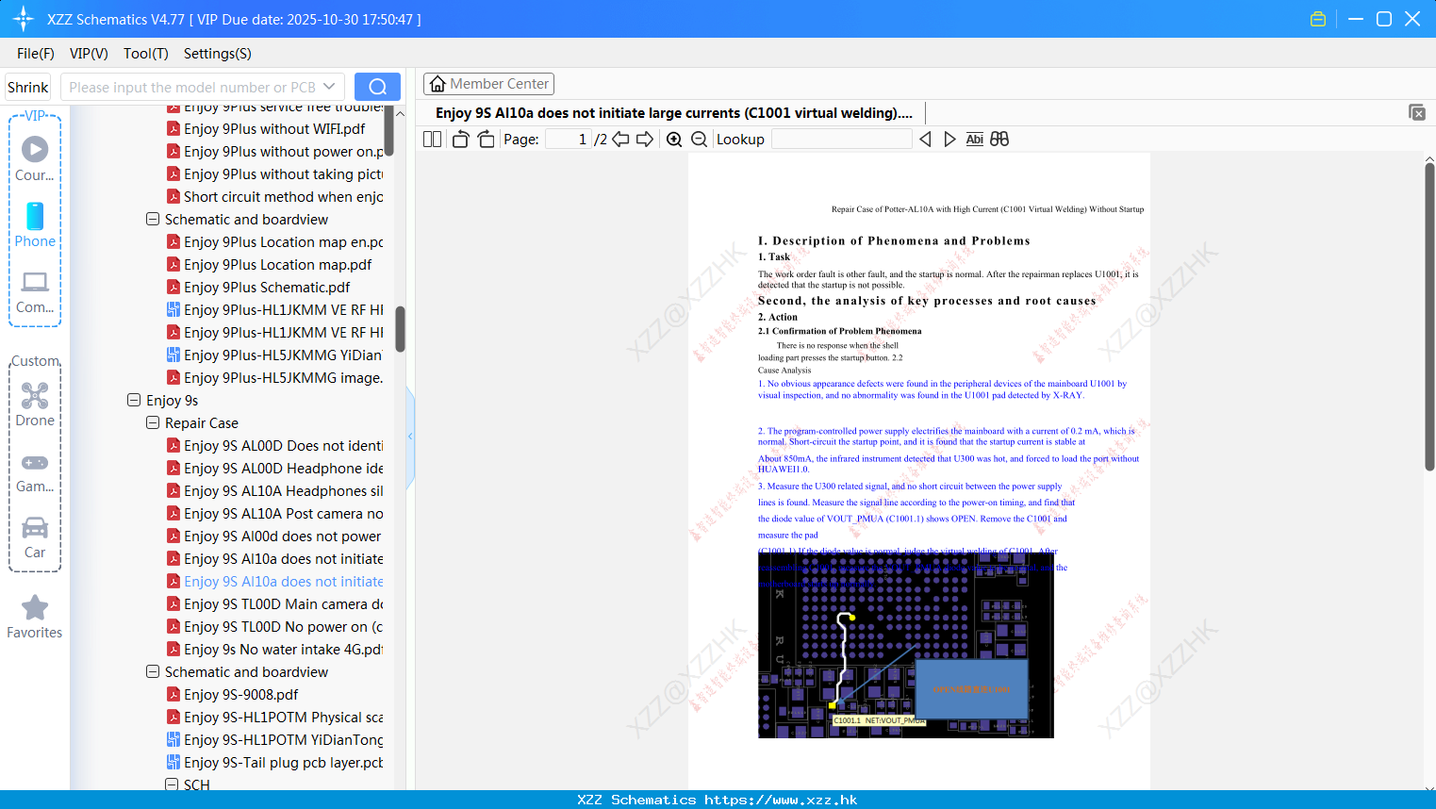Screen dimensions: 1436x809
Task: Close the open document tab icon
Action: pyautogui.click(x=1417, y=112)
